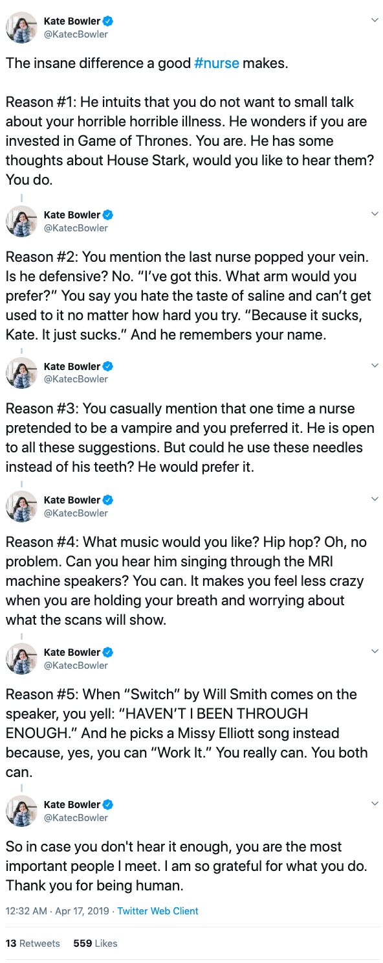Open the chevron menu on Reason #2 tweet
Viewport: 383px width, 963px height.
pyautogui.click(x=375, y=213)
